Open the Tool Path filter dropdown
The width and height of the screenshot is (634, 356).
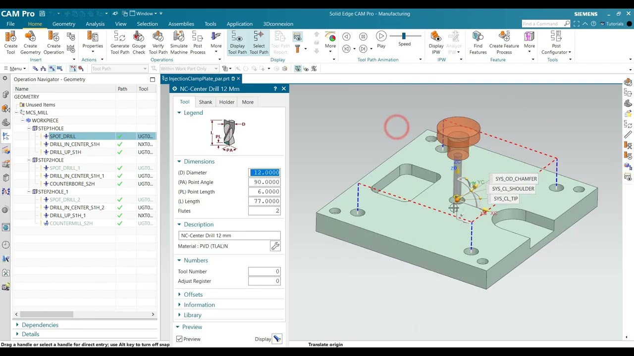(119, 69)
